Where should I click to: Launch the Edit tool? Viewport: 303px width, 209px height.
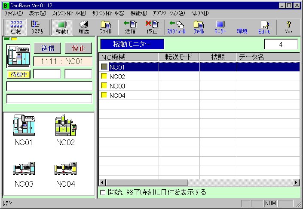tap(264, 27)
